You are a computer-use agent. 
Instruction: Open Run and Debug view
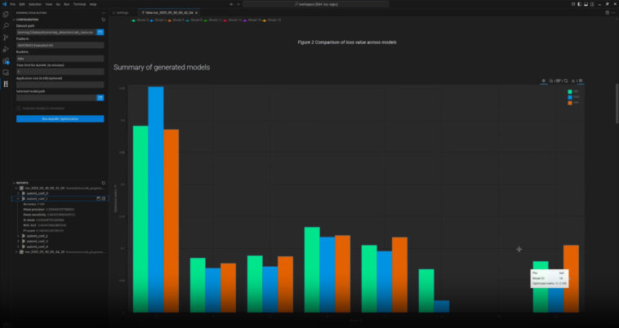click(x=6, y=48)
